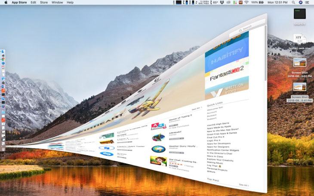The width and height of the screenshot is (314, 196).
Task: Click the battery 100% indicator
Action: tap(257, 3)
